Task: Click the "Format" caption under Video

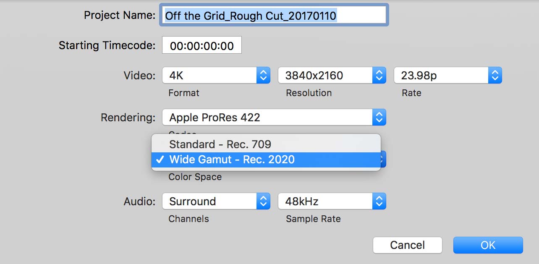Action: 184,93
